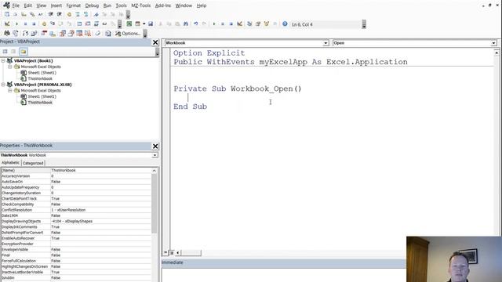Viewport: 502px width, 282px height.
Task: Click the Quick Info icon in the Edit toolbar
Action: (24, 14)
